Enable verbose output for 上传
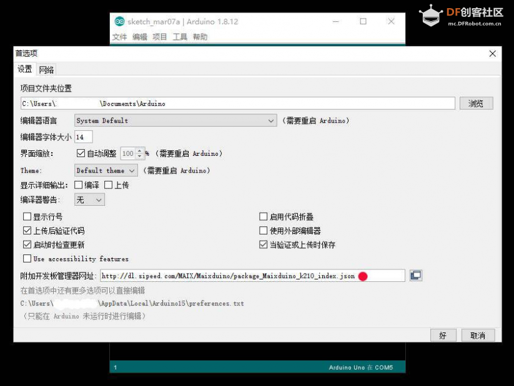The width and height of the screenshot is (514, 386). click(x=108, y=185)
